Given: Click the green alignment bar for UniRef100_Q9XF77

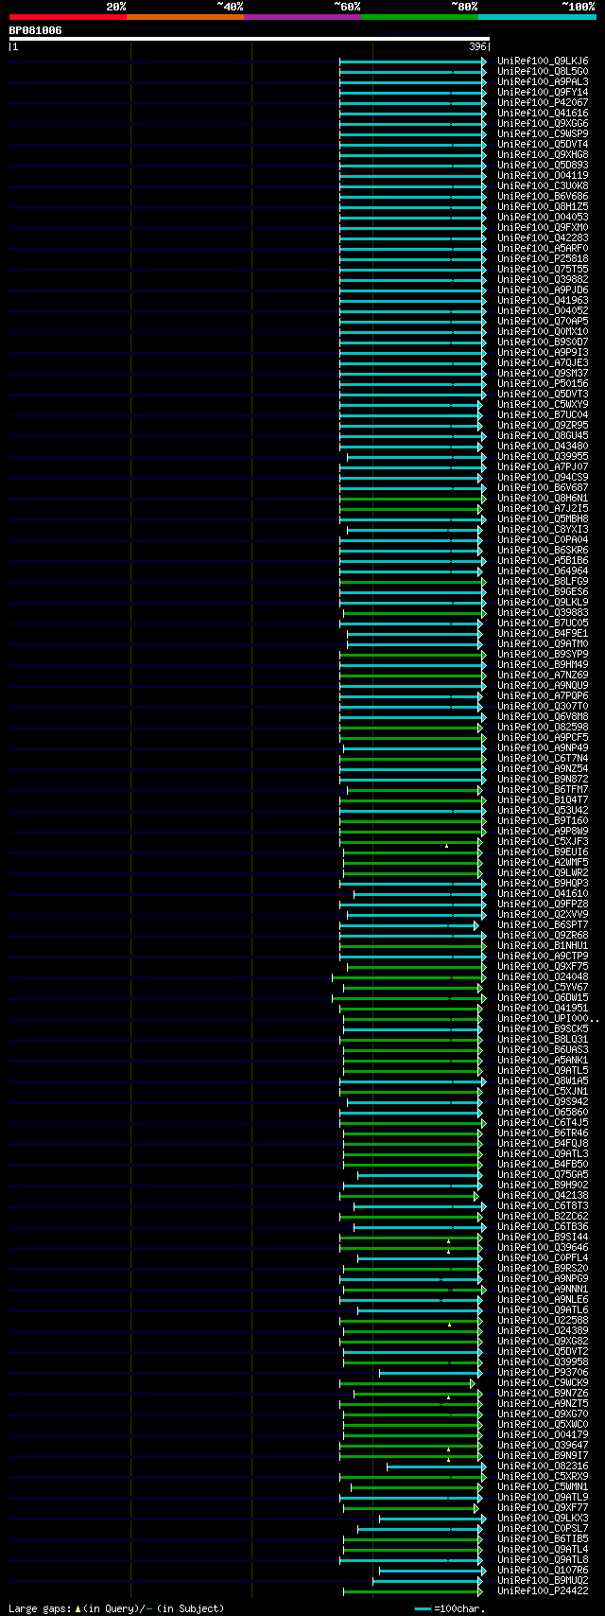Looking at the screenshot, I should pos(410,1507).
